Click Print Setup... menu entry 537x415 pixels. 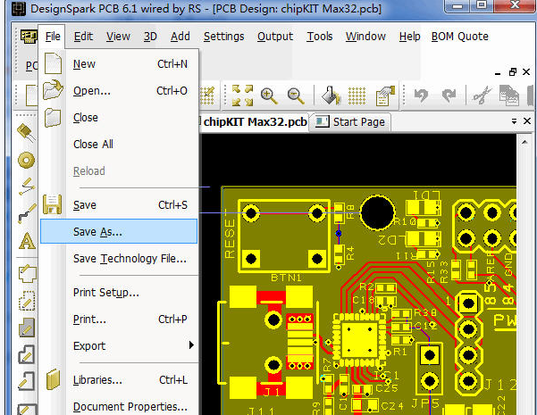click(x=105, y=292)
